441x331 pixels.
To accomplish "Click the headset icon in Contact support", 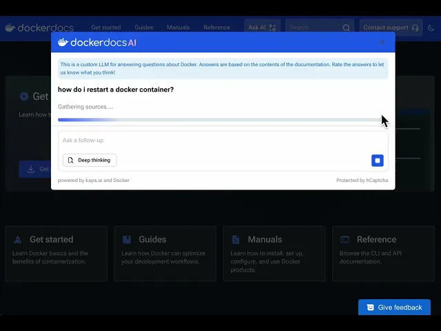I will click(415, 28).
